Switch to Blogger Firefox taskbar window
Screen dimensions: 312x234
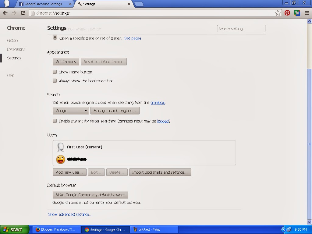pyautogui.click(x=57, y=230)
